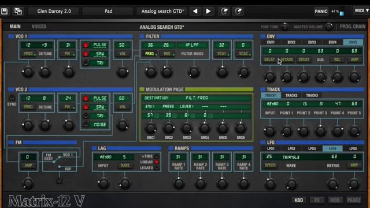Toggle VCO 2 TRI waveform
The width and height of the screenshot is (370, 208).
click(x=86, y=116)
